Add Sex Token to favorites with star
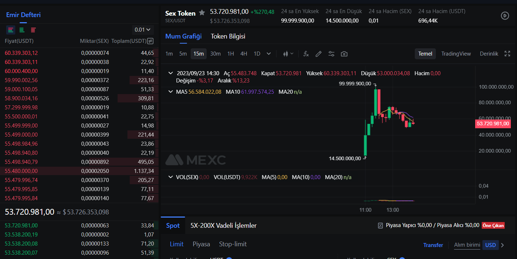The height and width of the screenshot is (259, 517). 202,13
